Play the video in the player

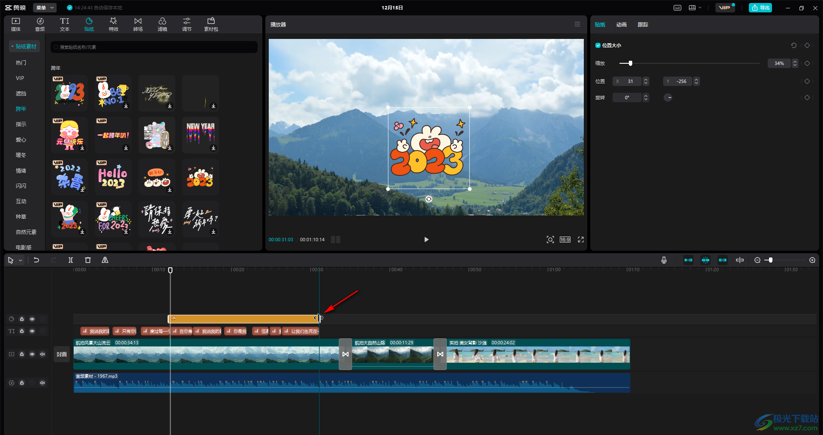(x=426, y=240)
